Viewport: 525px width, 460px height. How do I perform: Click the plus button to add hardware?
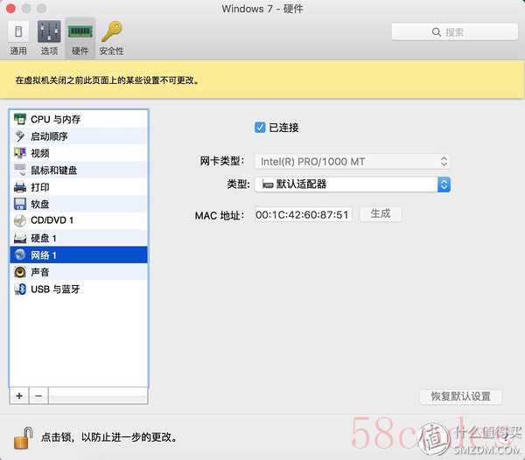tap(19, 396)
